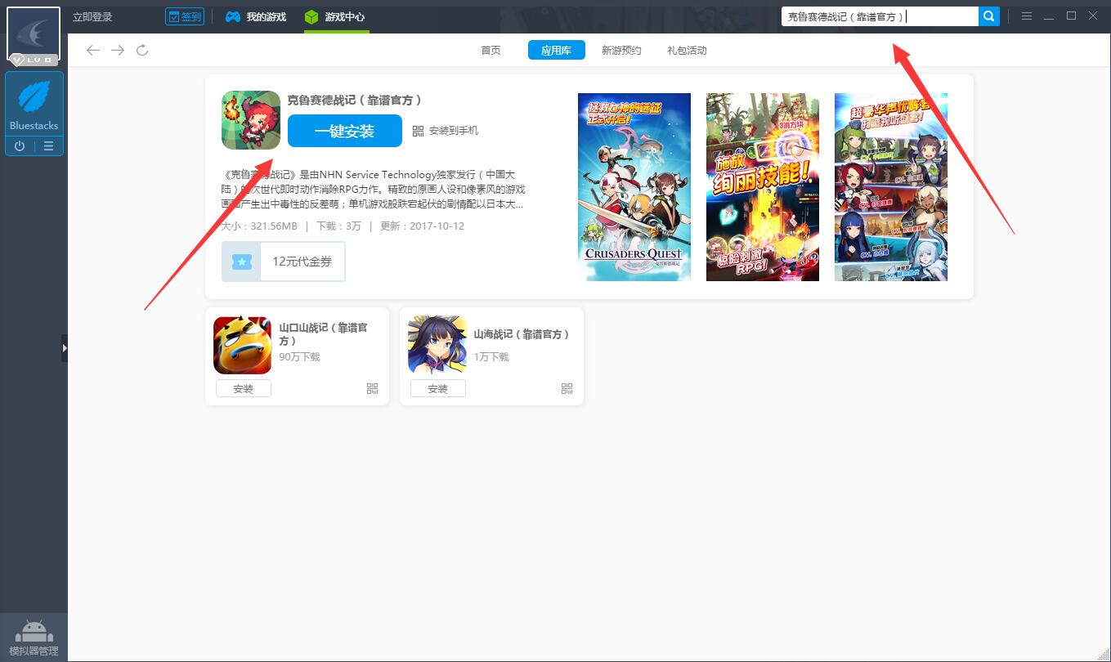Go back with the left arrow
This screenshot has width=1111, height=662.
[x=93, y=51]
